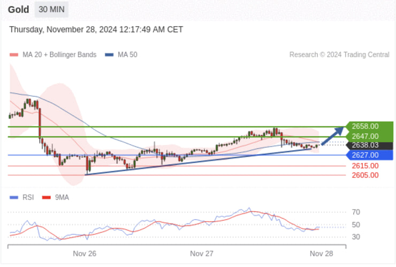Click the Nov 27 date axis label
396x267 pixels.
tap(202, 254)
